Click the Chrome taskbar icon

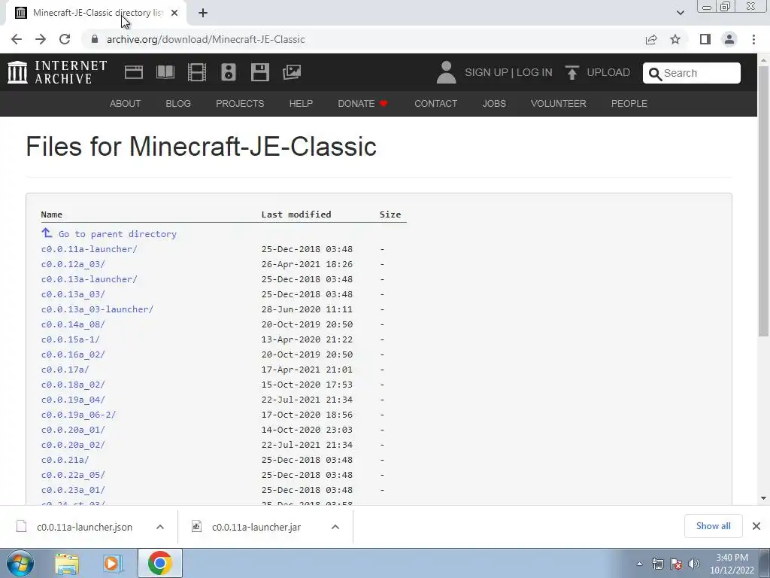pos(159,563)
